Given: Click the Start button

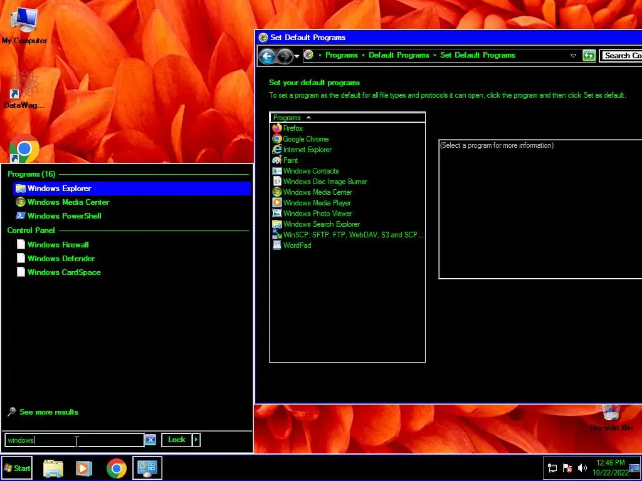Looking at the screenshot, I should pyautogui.click(x=16, y=468).
